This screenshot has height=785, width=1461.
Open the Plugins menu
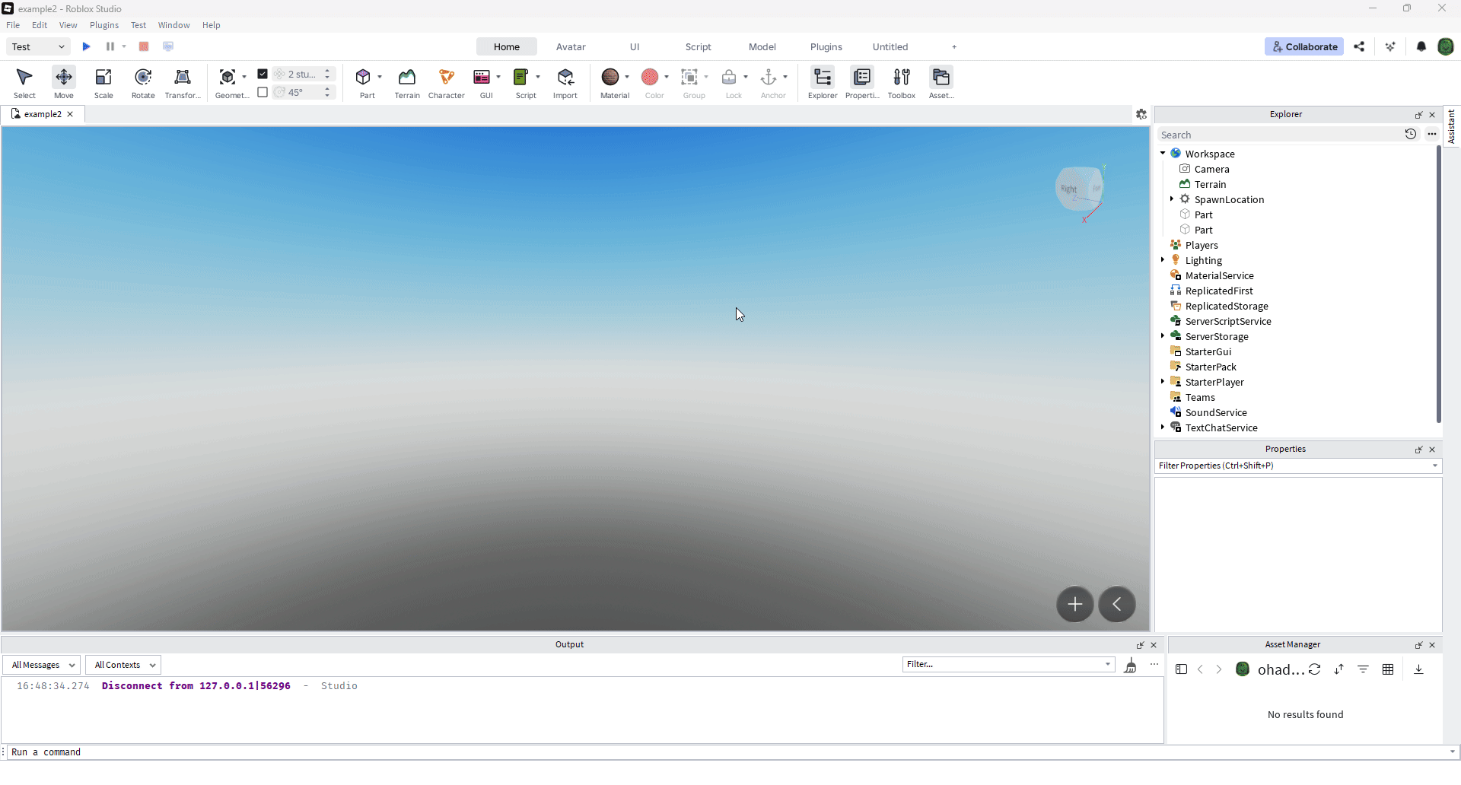pyautogui.click(x=104, y=25)
